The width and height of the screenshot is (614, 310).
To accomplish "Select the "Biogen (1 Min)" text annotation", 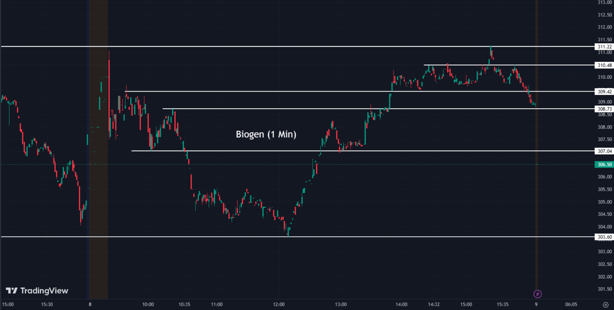I will (x=266, y=134).
